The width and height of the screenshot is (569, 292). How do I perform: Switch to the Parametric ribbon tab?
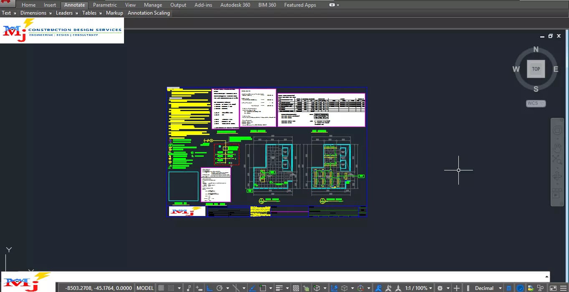[x=105, y=5]
